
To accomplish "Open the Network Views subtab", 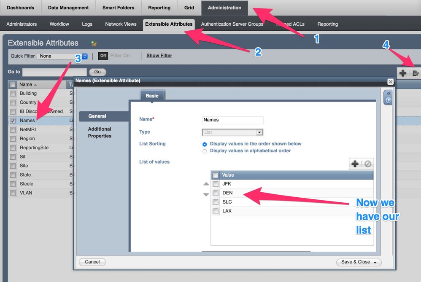I will [x=121, y=24].
